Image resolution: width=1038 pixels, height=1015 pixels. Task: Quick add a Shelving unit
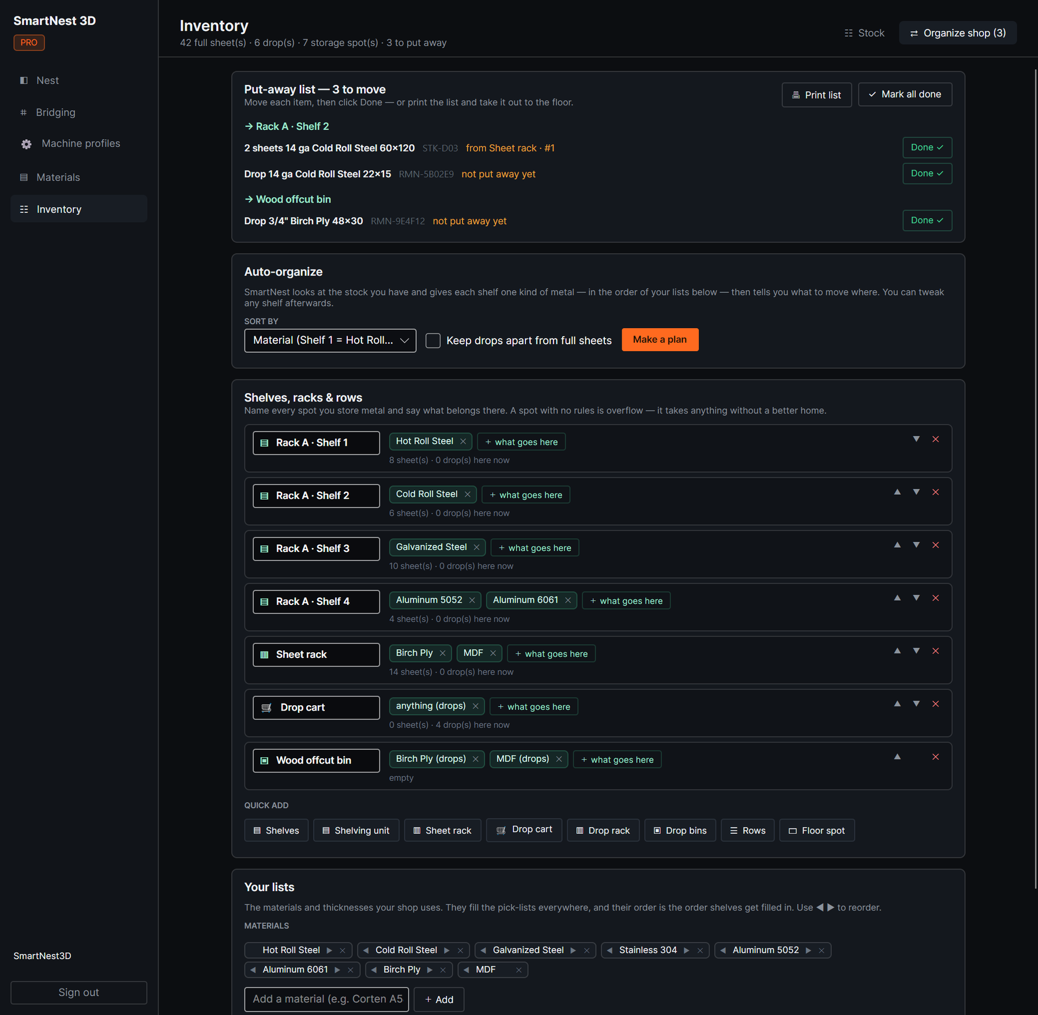coord(356,830)
